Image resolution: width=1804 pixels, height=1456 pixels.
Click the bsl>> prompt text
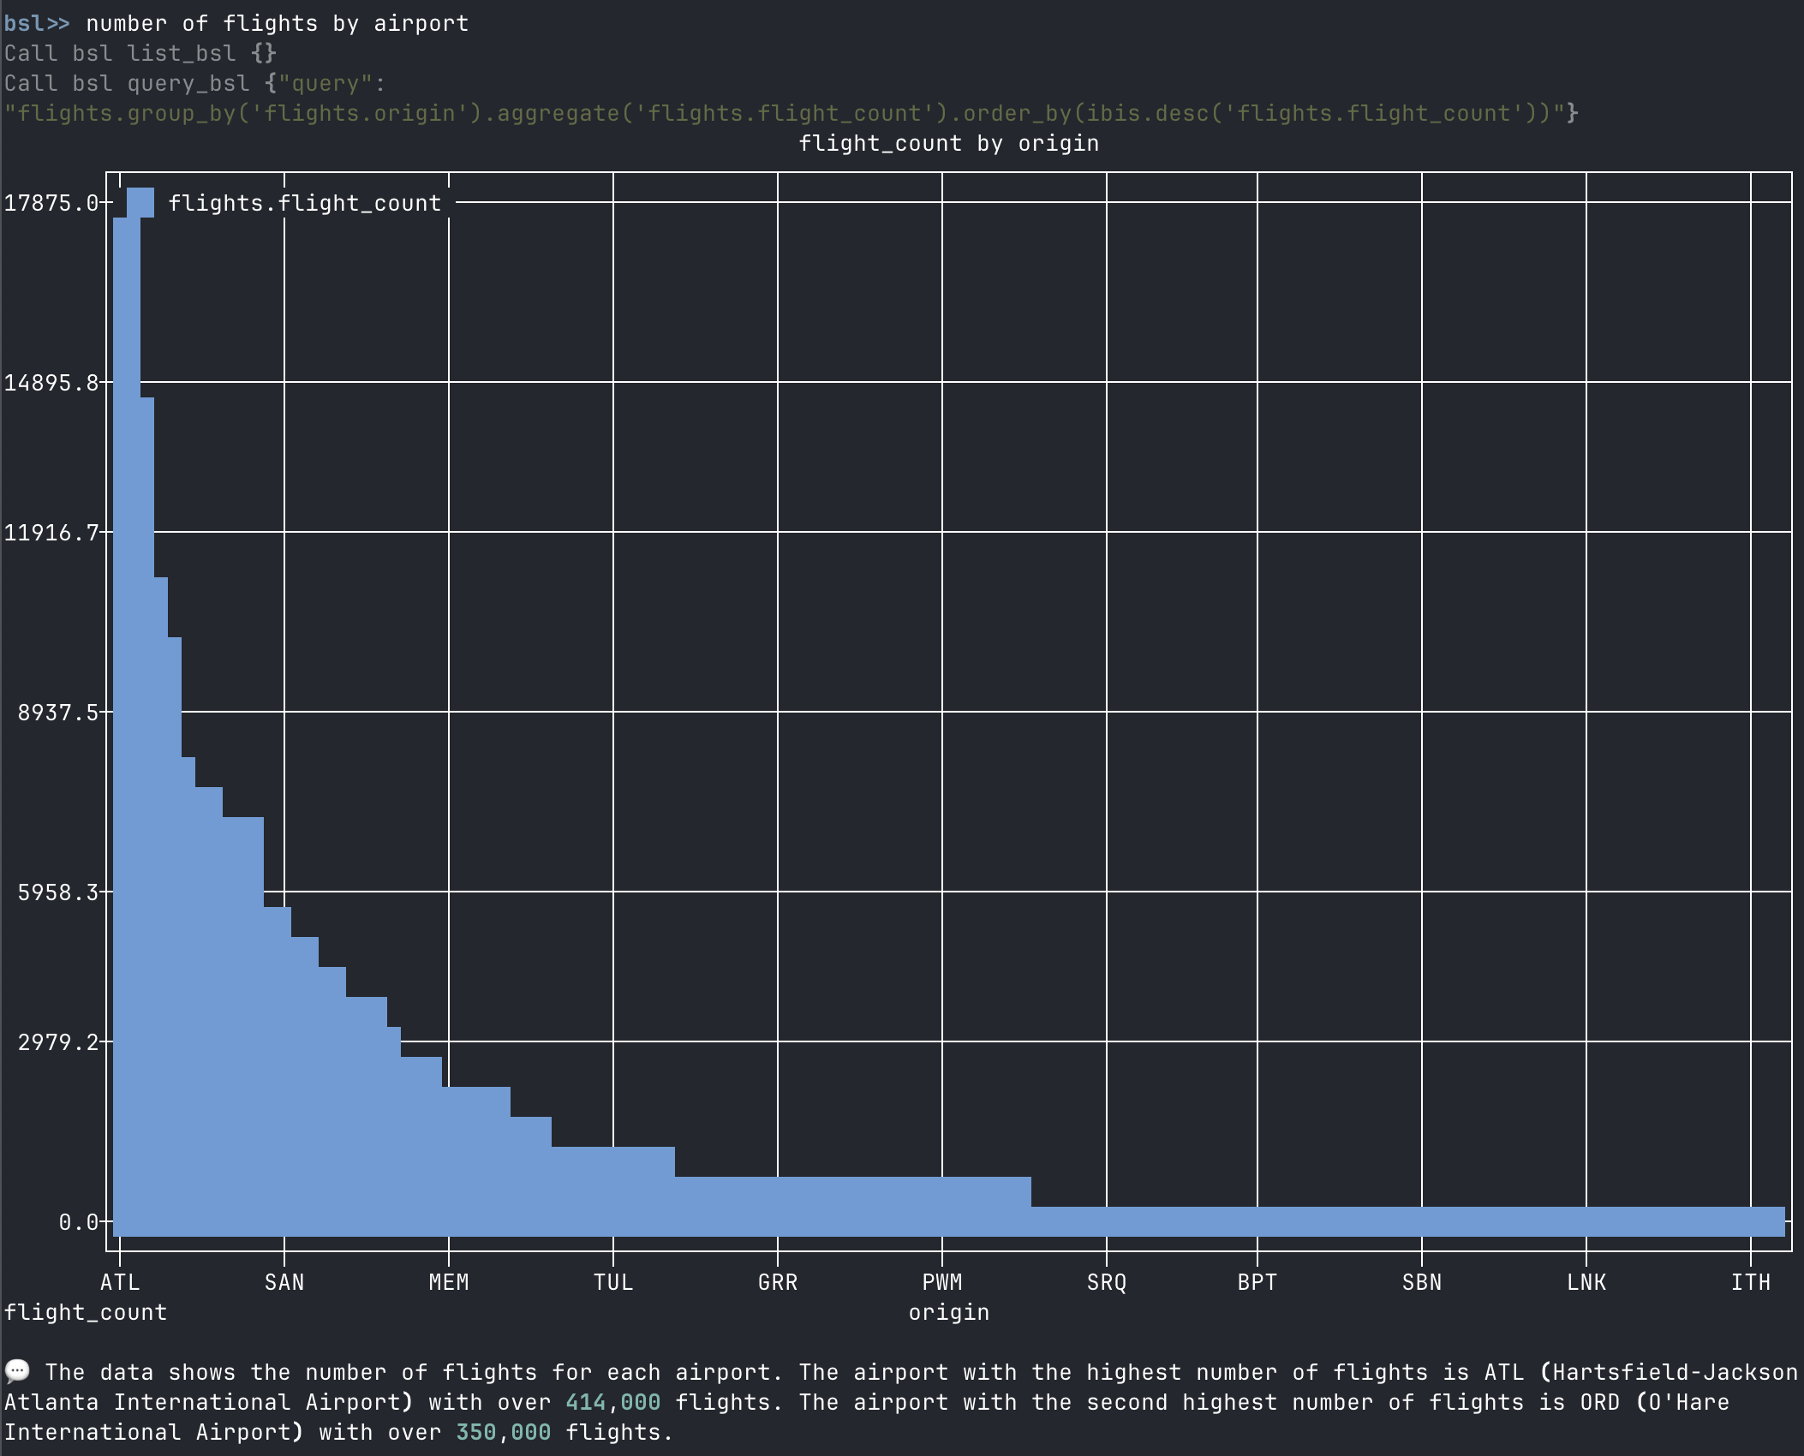[37, 23]
